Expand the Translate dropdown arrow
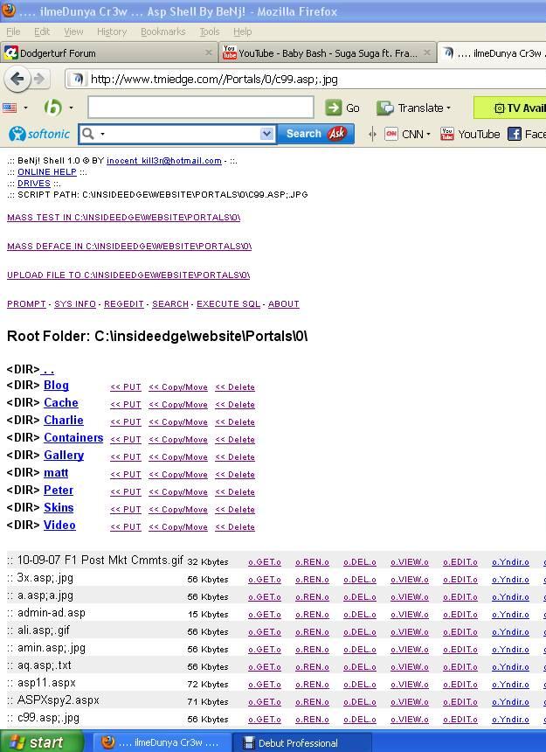546x752 pixels. (448, 108)
